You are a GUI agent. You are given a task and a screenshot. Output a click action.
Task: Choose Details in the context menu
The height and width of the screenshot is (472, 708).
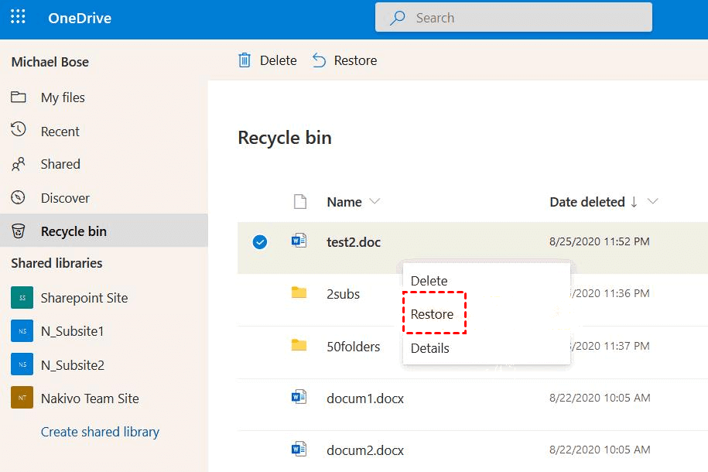pyautogui.click(x=430, y=348)
